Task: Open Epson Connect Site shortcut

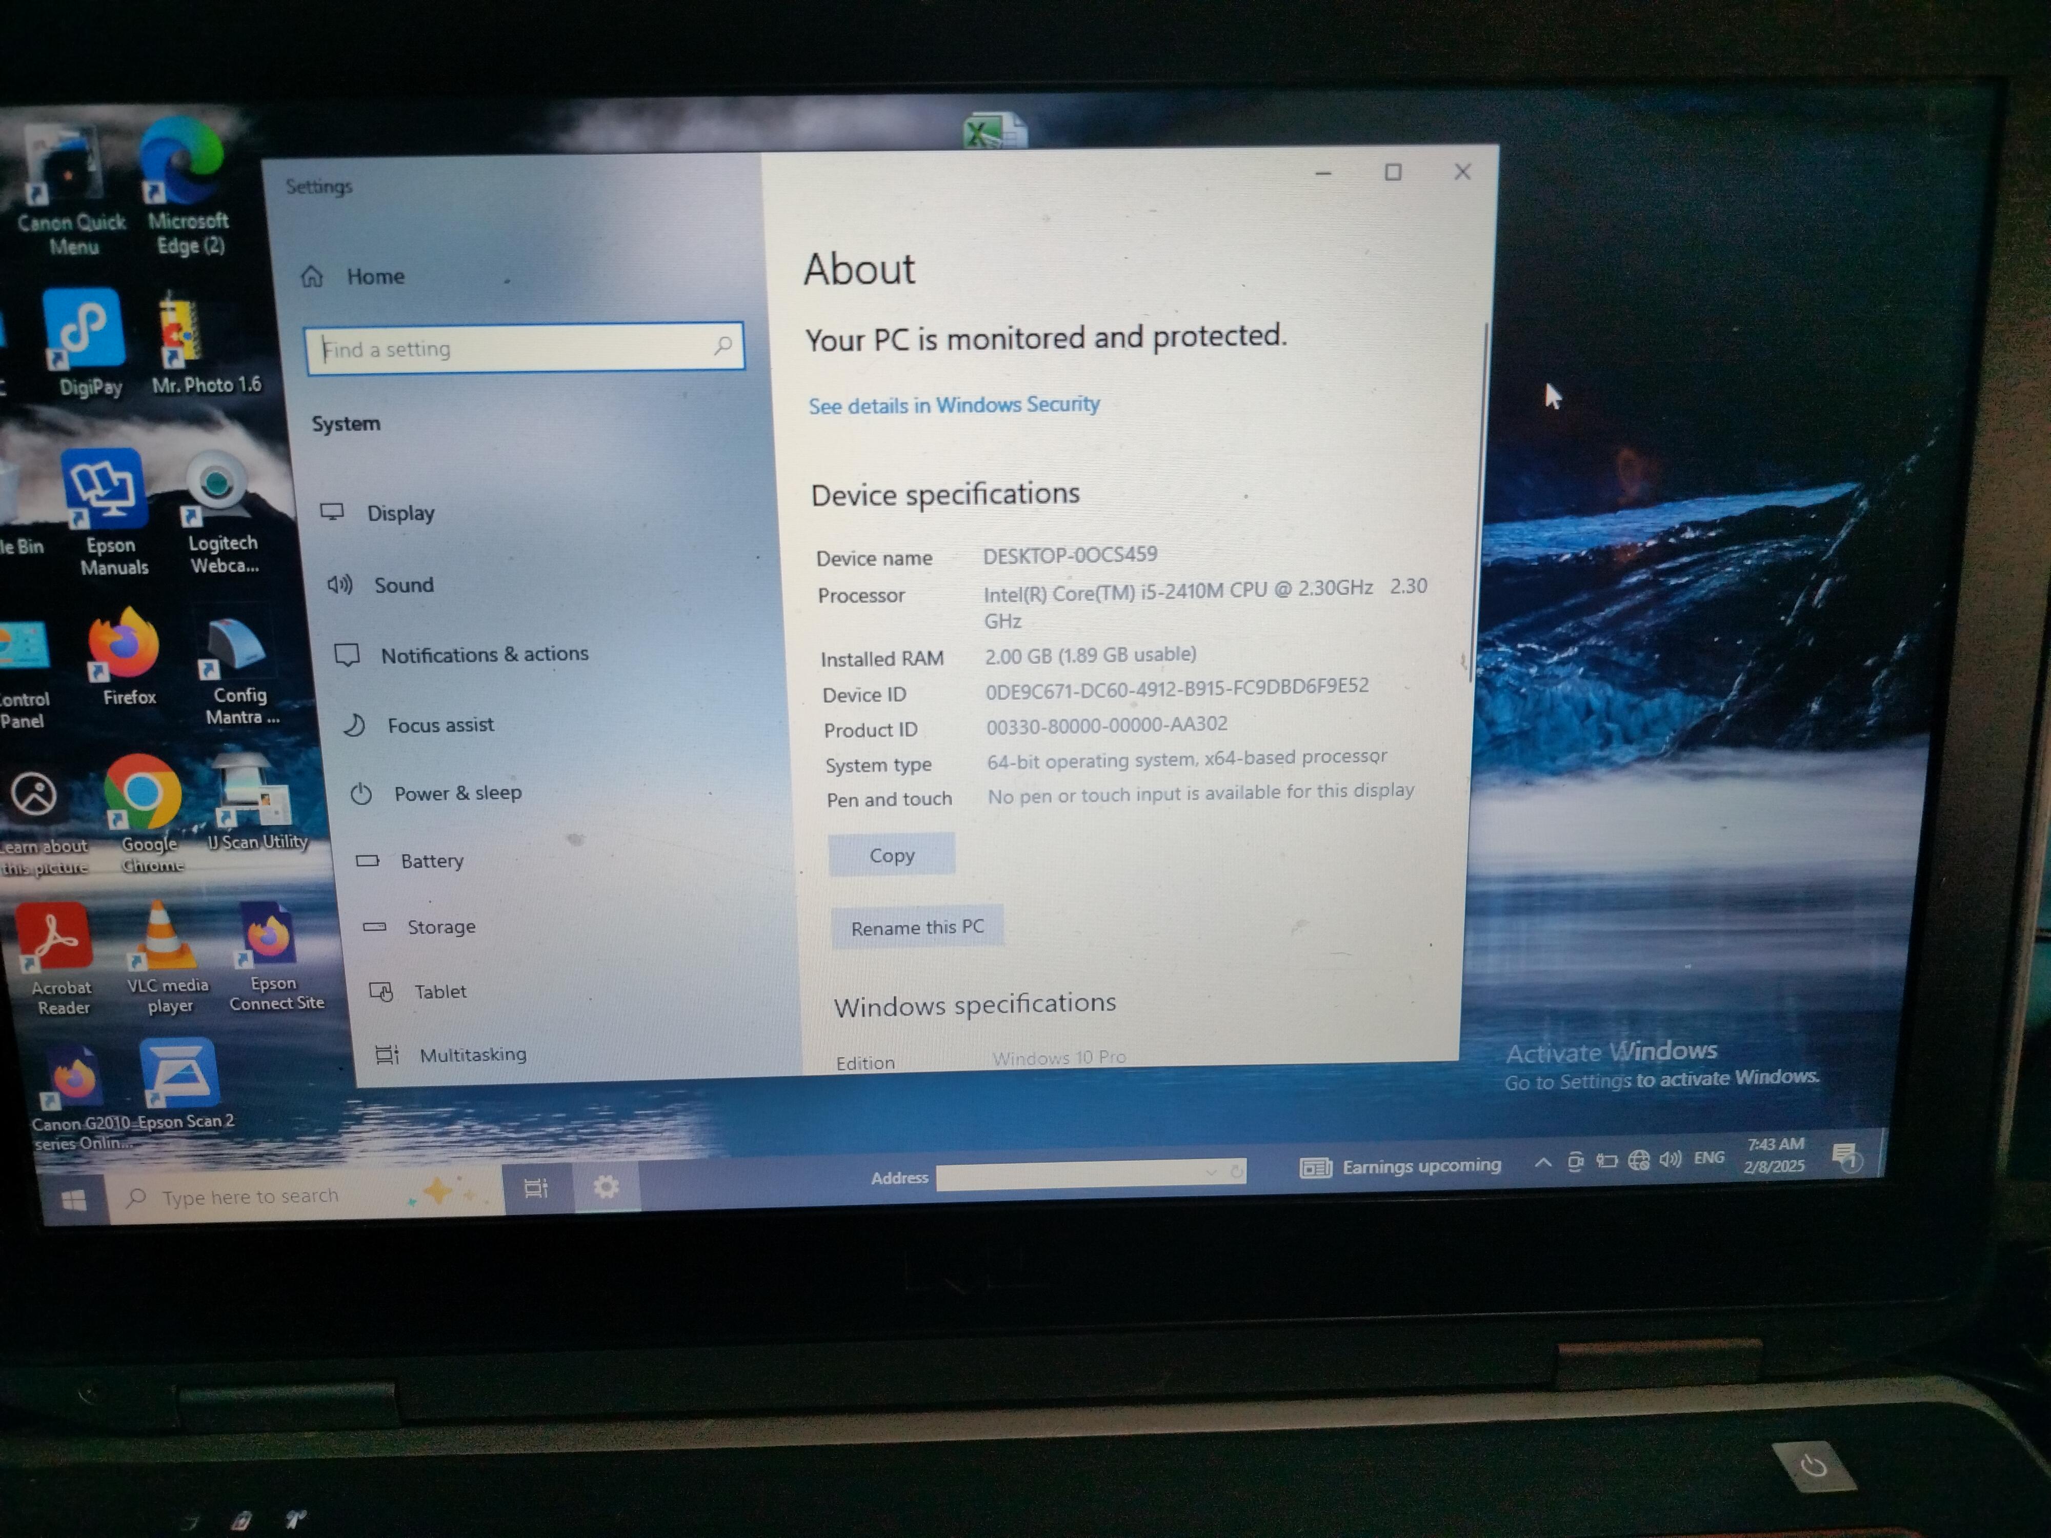Action: [274, 957]
